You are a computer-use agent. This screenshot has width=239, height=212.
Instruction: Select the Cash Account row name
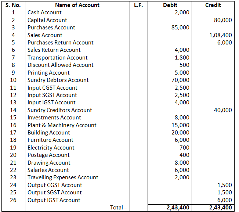click(x=44, y=12)
